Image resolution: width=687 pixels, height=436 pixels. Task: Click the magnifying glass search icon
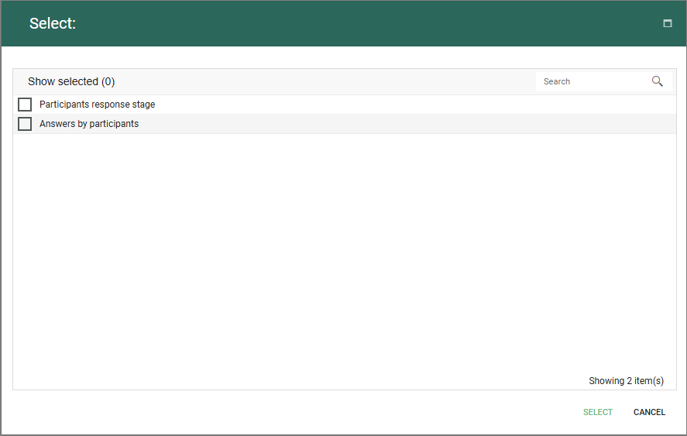pos(658,81)
